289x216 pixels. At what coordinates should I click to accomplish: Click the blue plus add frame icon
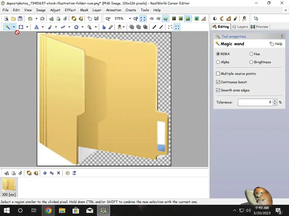coord(45,173)
